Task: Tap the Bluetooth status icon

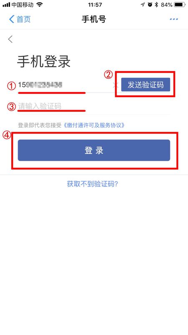Action: click(x=157, y=5)
